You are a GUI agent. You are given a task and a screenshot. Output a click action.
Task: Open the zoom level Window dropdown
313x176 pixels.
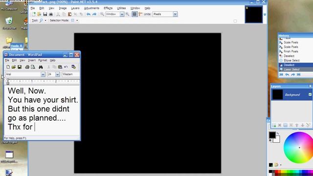click(x=122, y=14)
